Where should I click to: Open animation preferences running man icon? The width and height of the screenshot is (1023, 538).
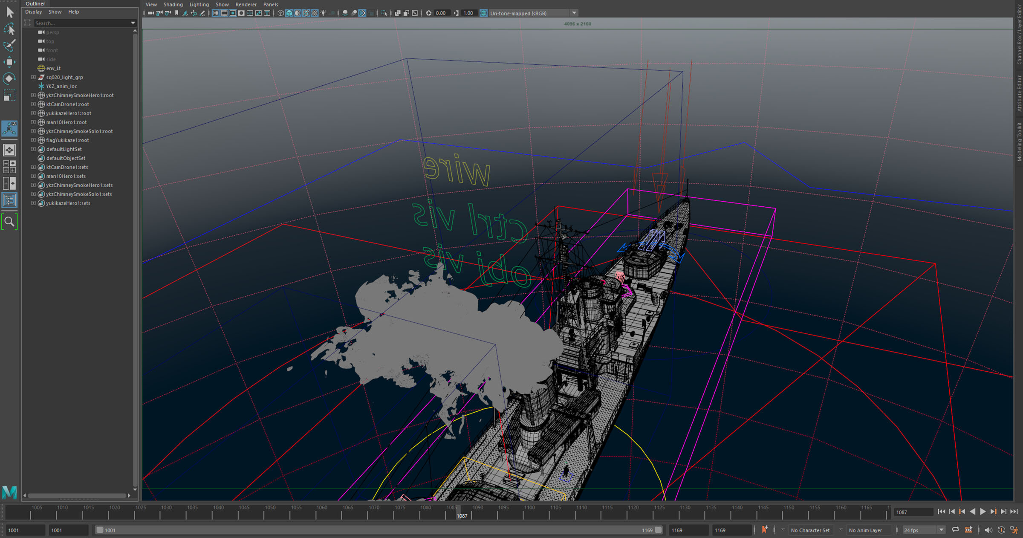pos(1014,530)
